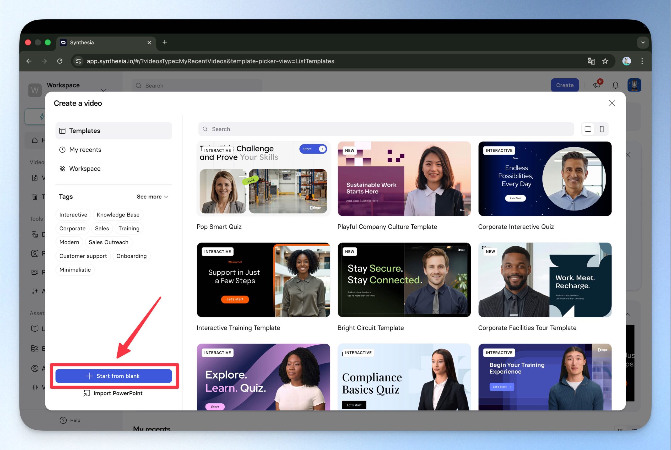Click the template search field
Viewport: 671px width, 450px height.
pos(386,129)
